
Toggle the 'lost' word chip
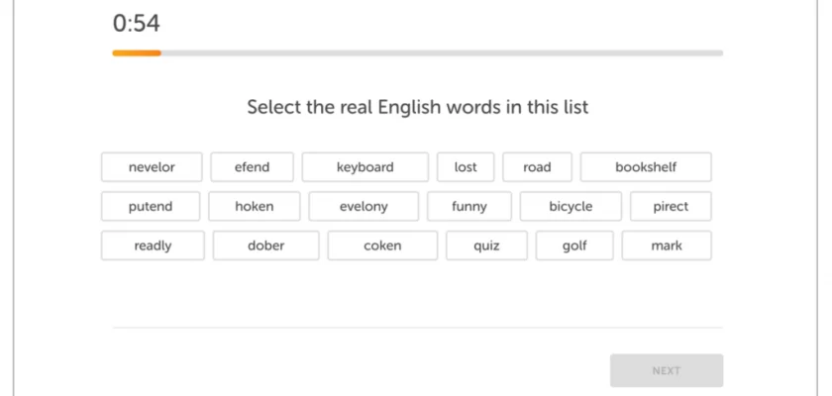click(x=466, y=167)
